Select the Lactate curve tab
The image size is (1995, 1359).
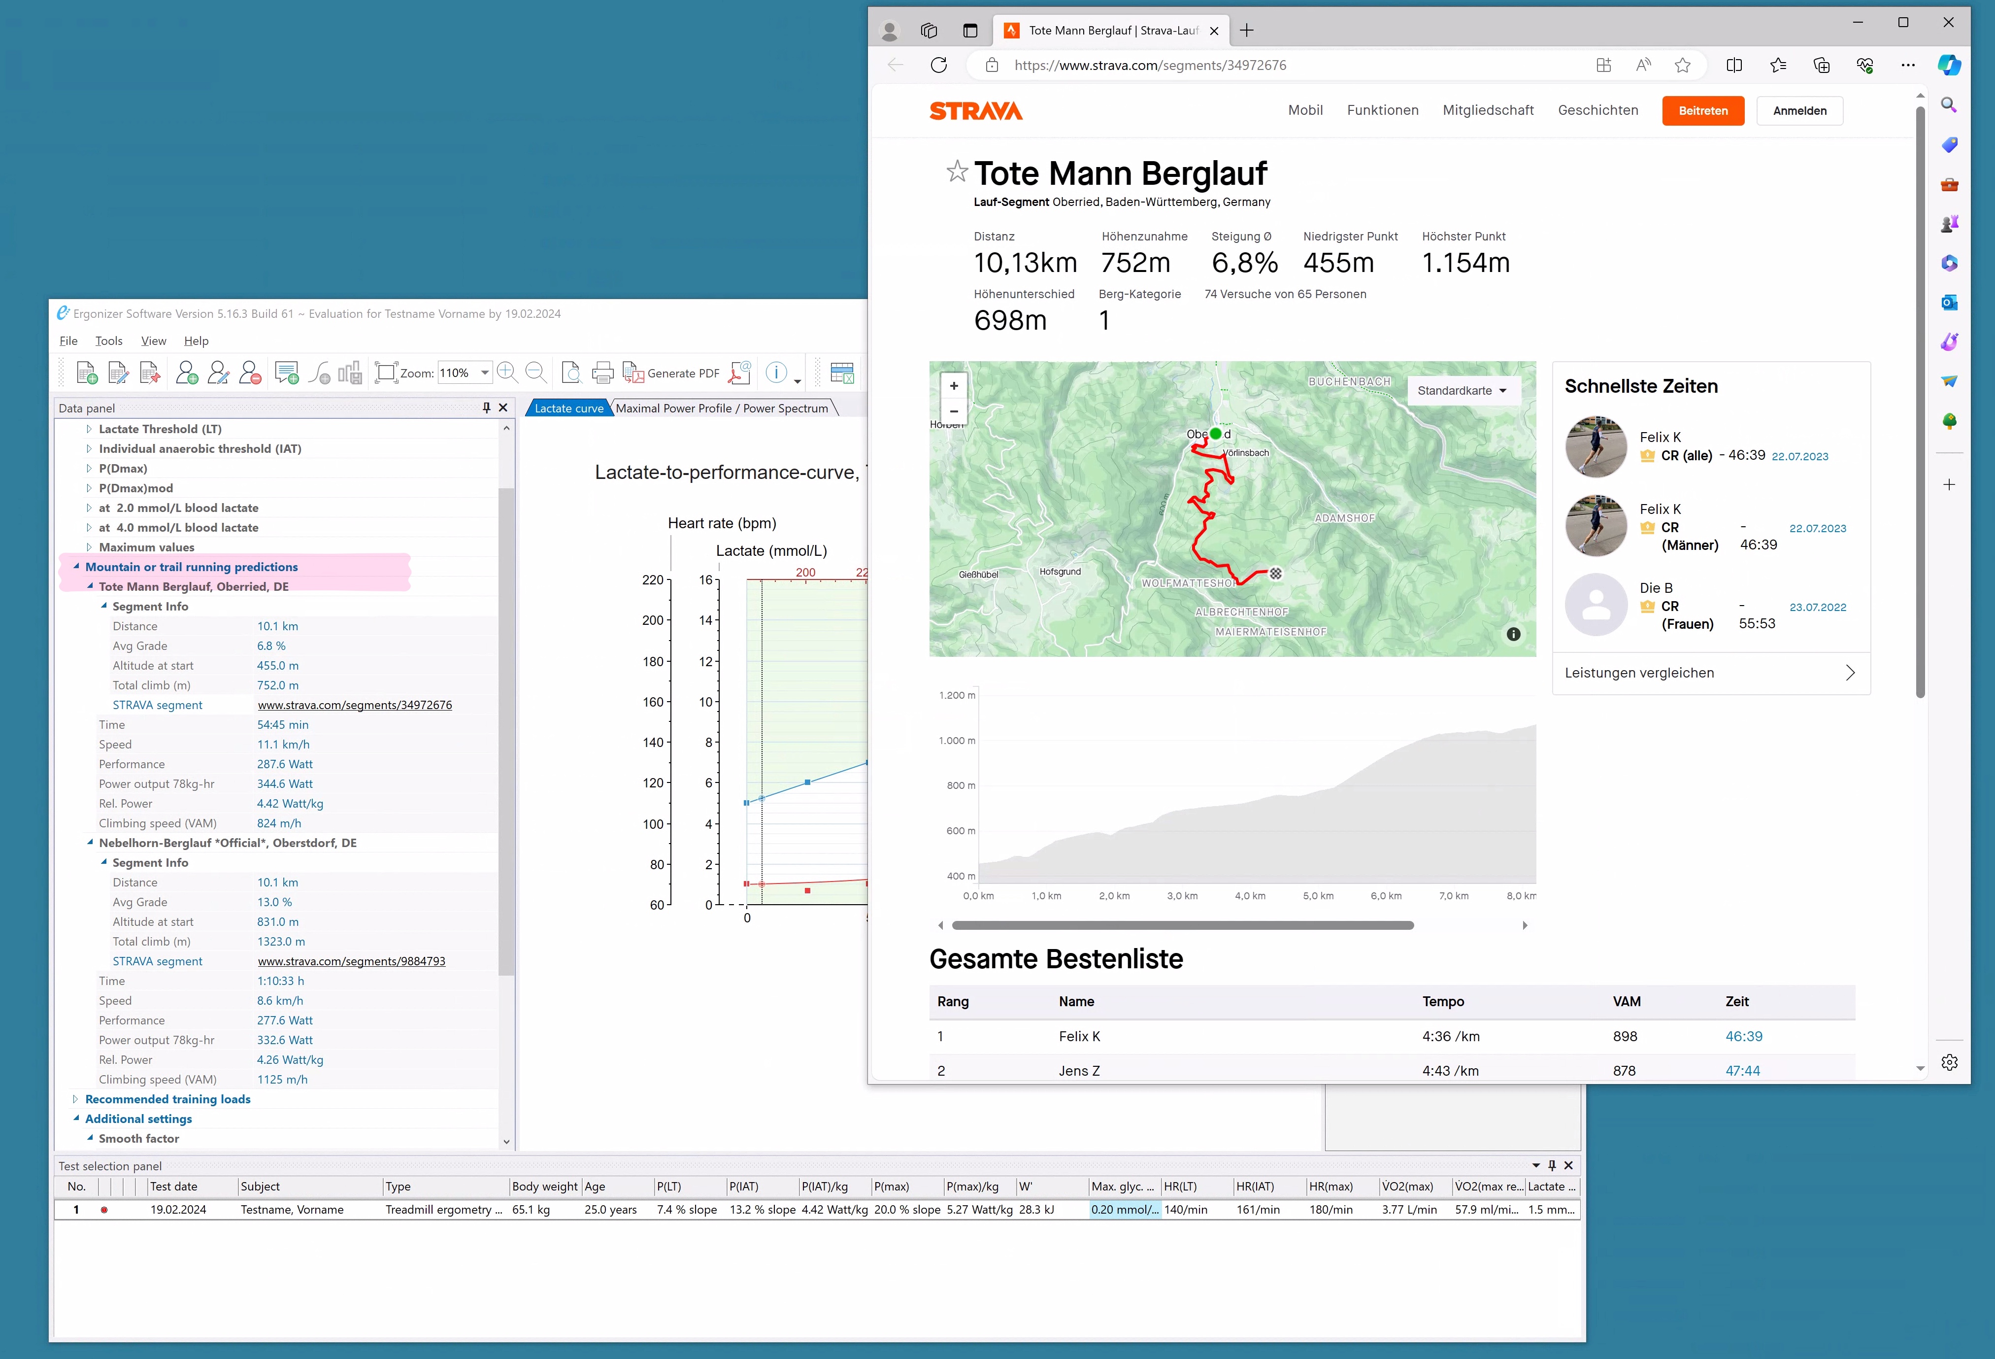point(568,408)
